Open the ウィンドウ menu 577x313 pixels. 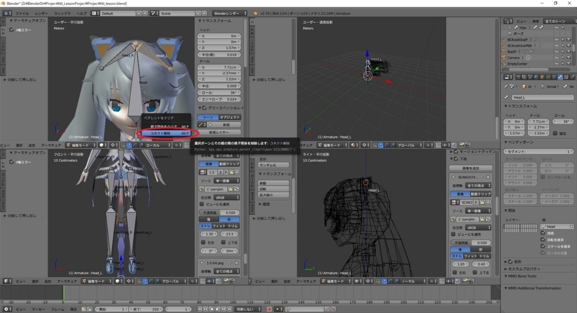click(62, 14)
